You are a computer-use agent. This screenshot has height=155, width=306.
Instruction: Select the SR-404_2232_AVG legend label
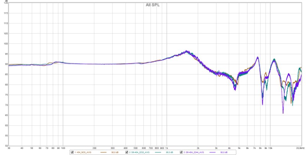point(139,152)
